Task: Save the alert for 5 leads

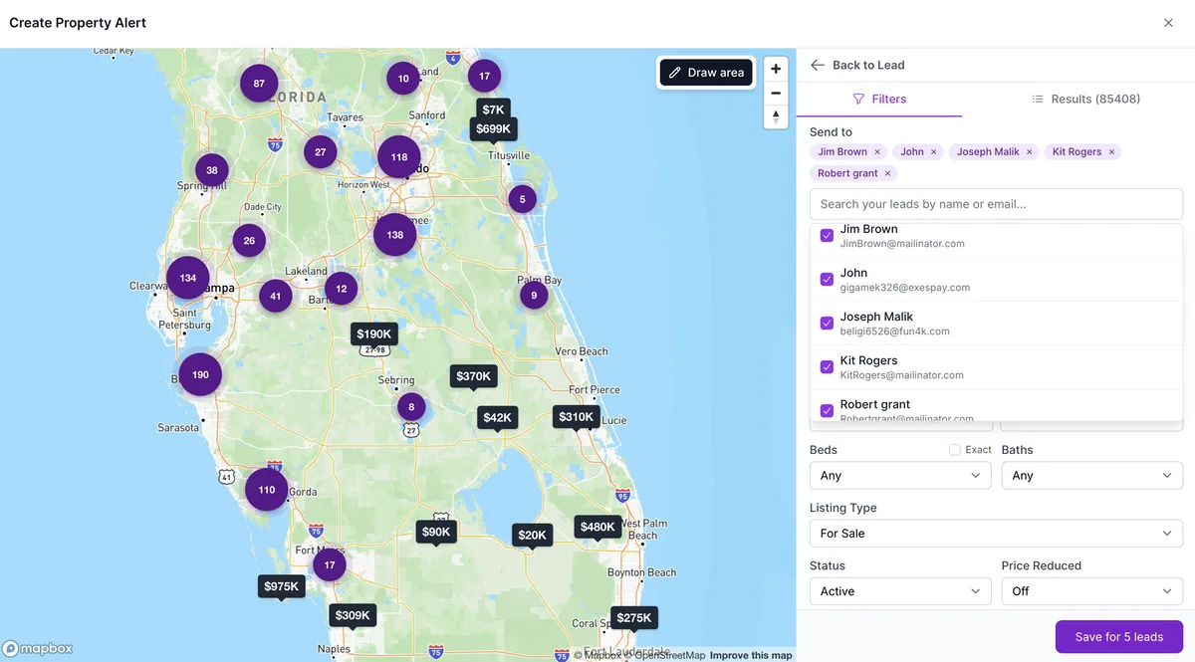Action: 1119,637
